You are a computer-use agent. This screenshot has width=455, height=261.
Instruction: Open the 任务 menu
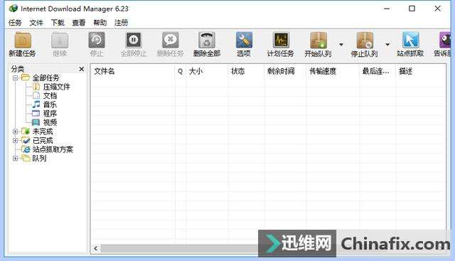tap(15, 23)
